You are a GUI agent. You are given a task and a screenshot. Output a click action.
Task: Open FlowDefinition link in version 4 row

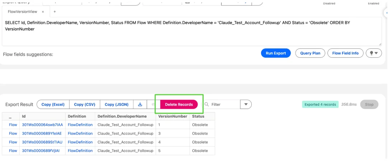(x=80, y=142)
